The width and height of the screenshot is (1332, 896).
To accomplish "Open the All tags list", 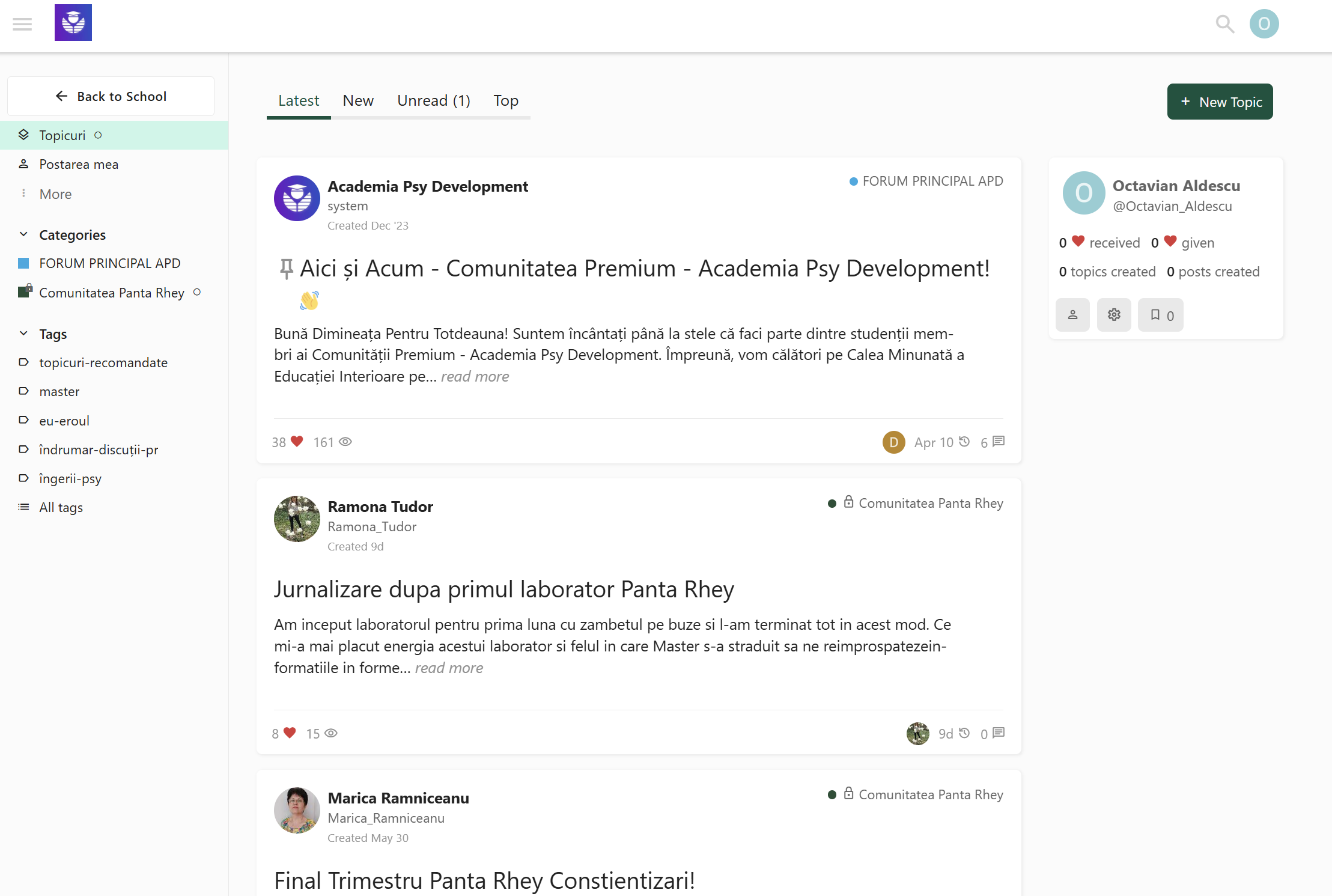I will tap(61, 507).
